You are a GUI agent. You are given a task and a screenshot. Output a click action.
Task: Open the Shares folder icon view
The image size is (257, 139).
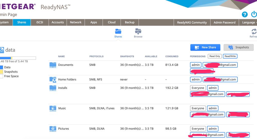118,31
